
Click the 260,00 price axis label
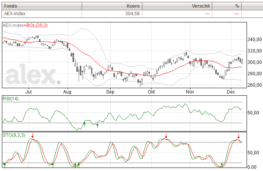pyautogui.click(x=255, y=85)
